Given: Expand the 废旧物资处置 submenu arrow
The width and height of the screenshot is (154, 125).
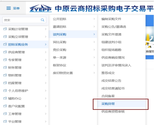Looking at the screenshot, I should click(x=94, y=73).
